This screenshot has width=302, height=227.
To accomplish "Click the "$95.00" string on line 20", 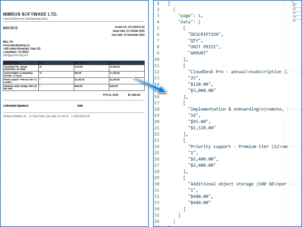I will tap(198, 122).
